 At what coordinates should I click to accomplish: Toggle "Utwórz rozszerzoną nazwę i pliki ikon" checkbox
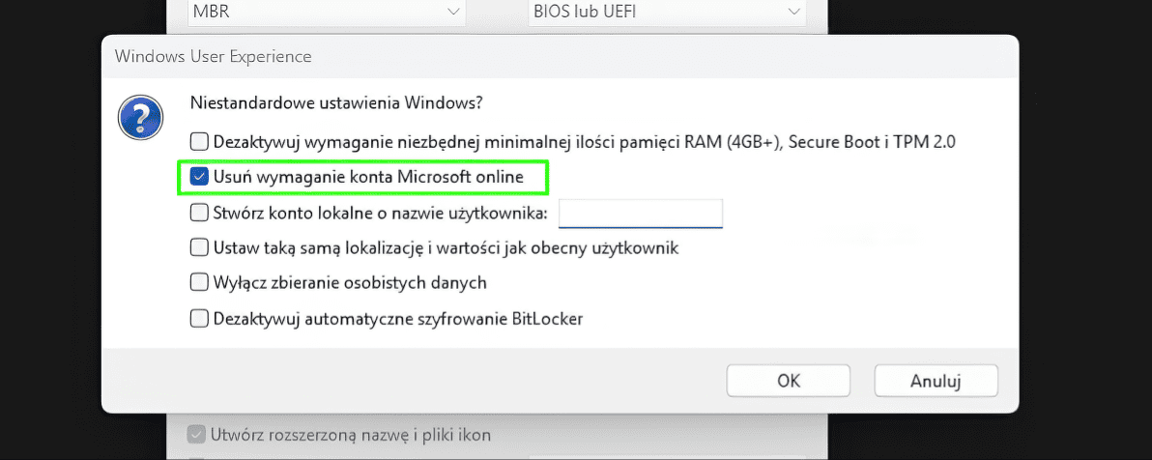pyautogui.click(x=196, y=435)
